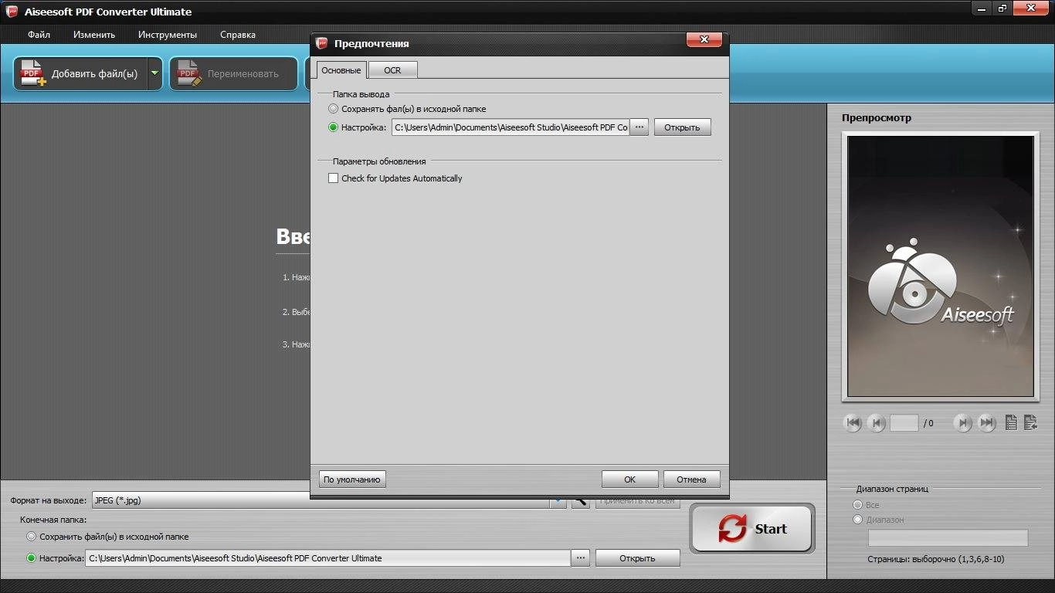This screenshot has width=1055, height=593.
Task: Open the Справка menu
Action: click(x=238, y=35)
